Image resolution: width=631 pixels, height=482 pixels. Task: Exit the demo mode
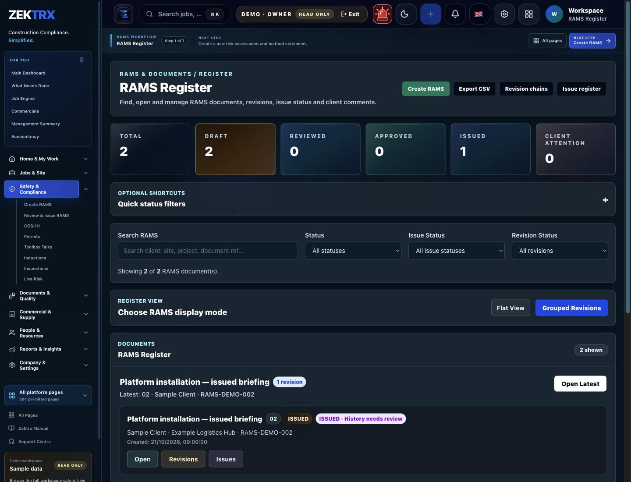tap(350, 14)
